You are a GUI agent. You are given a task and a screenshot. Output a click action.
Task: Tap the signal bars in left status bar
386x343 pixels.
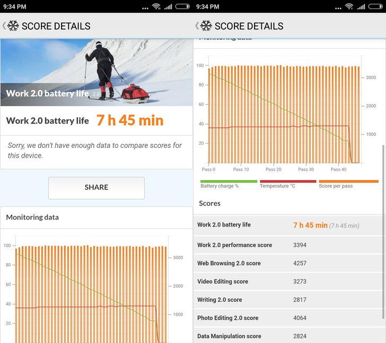(x=168, y=7)
